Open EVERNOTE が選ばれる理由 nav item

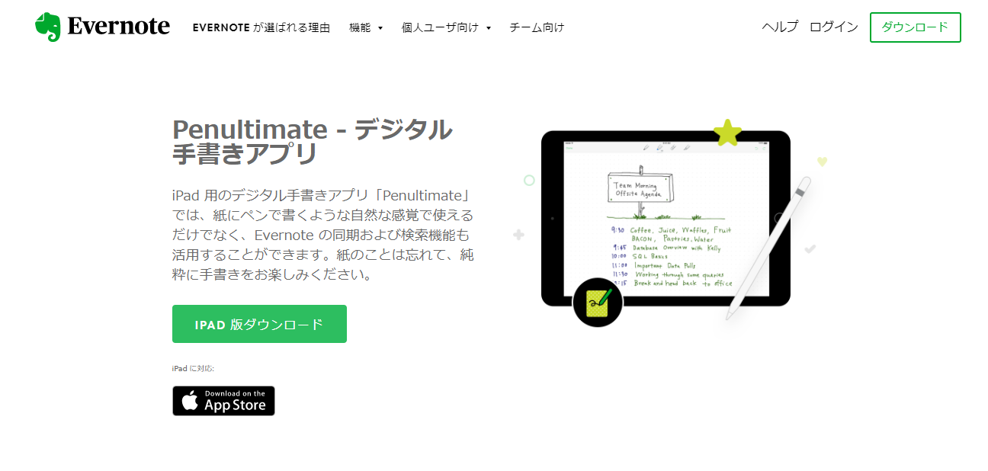[x=263, y=27]
